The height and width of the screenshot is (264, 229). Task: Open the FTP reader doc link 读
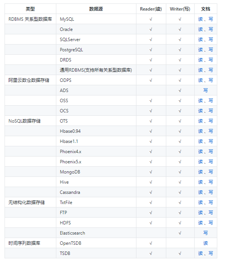click(x=200, y=213)
